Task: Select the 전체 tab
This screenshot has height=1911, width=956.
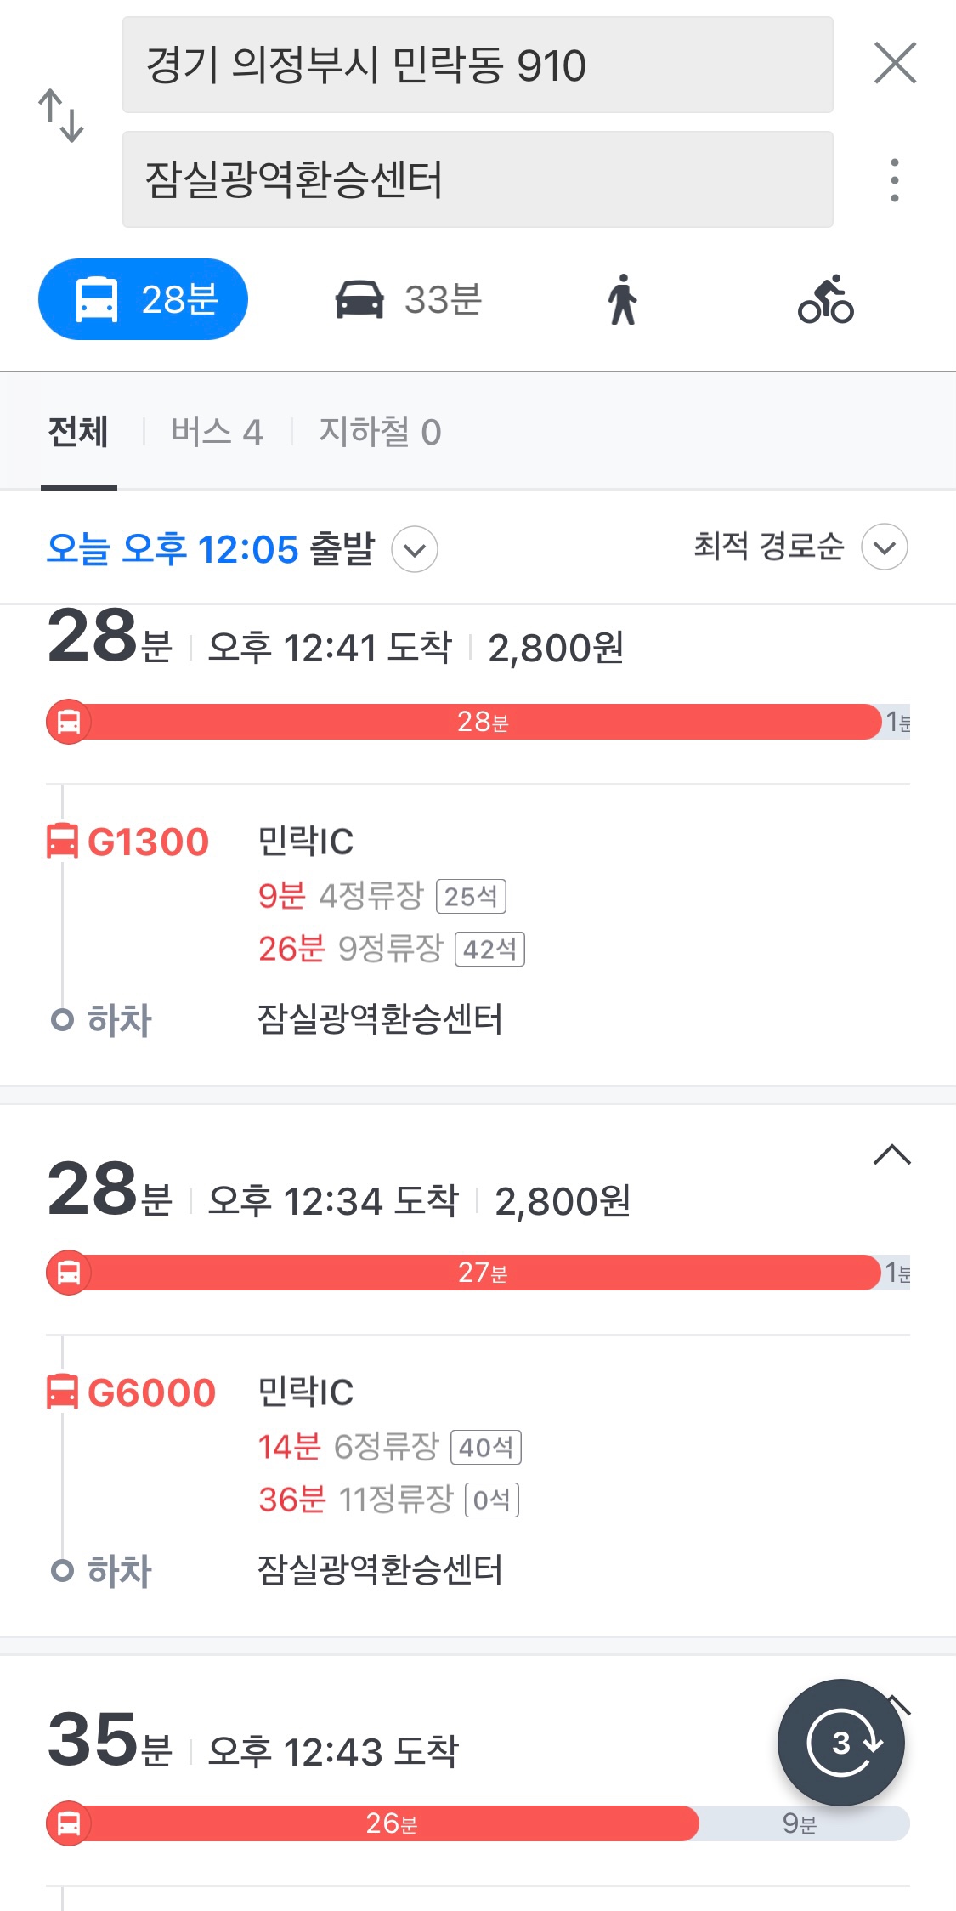Action: [x=78, y=432]
